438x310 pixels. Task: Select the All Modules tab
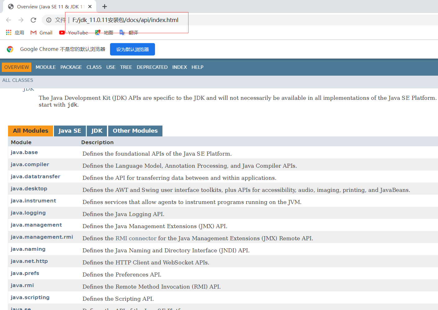pyautogui.click(x=30, y=131)
